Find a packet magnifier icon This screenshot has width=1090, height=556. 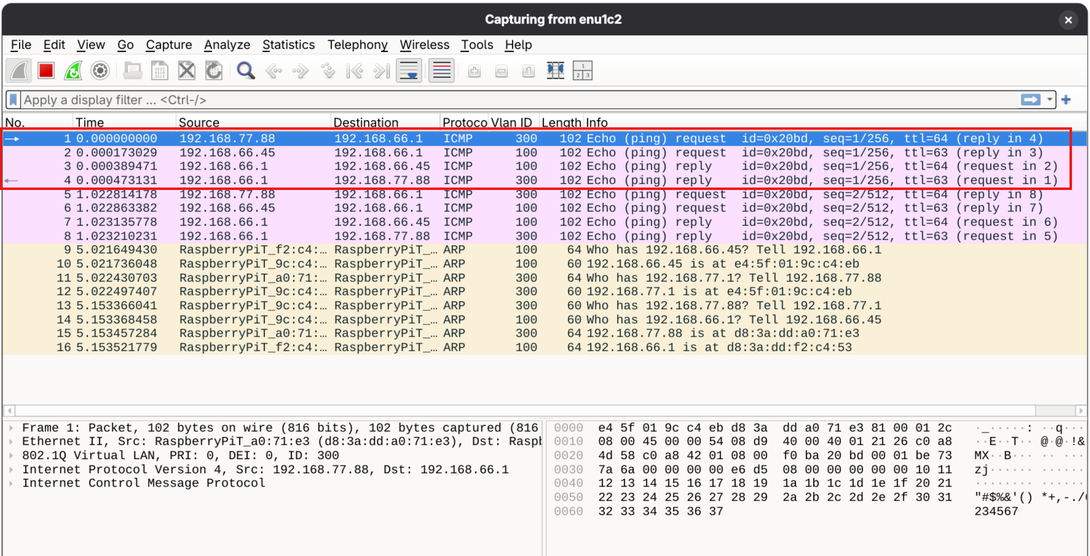click(246, 70)
